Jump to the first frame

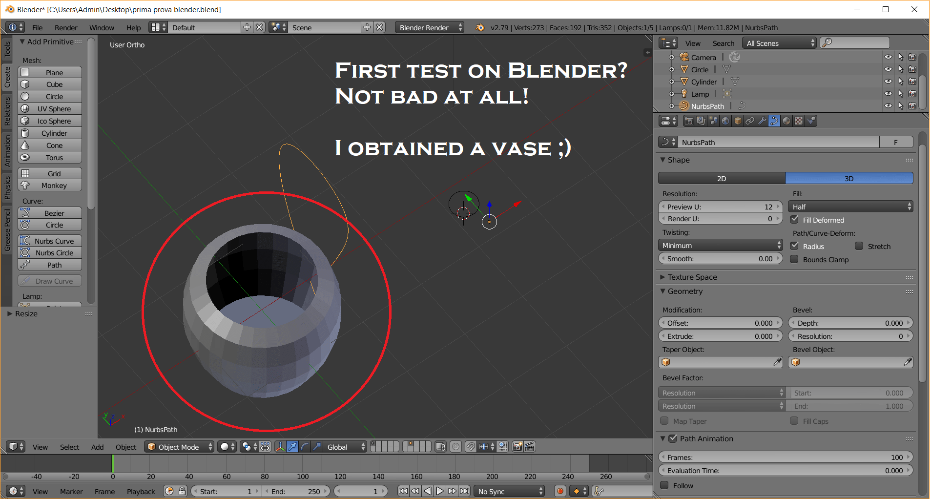point(403,491)
